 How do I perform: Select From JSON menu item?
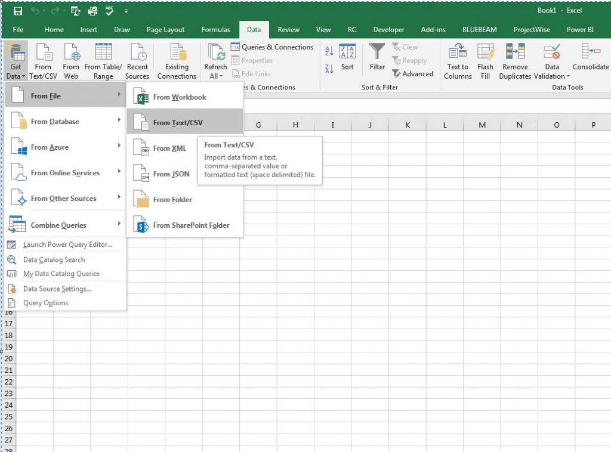(x=162, y=174)
